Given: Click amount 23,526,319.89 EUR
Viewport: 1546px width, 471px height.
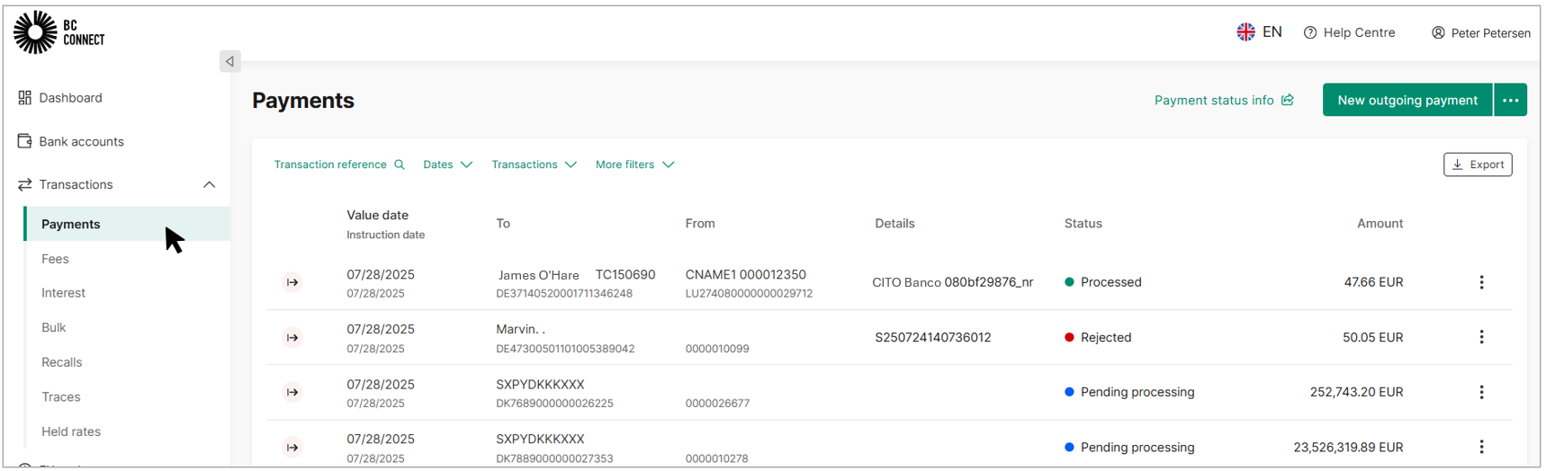Looking at the screenshot, I should pyautogui.click(x=1348, y=447).
